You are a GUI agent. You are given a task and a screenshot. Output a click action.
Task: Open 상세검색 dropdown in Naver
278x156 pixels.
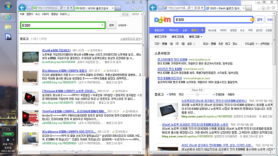(123, 25)
